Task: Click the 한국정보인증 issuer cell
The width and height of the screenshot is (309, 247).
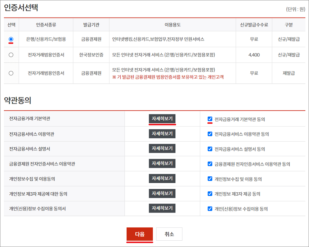Action: pyautogui.click(x=91, y=55)
